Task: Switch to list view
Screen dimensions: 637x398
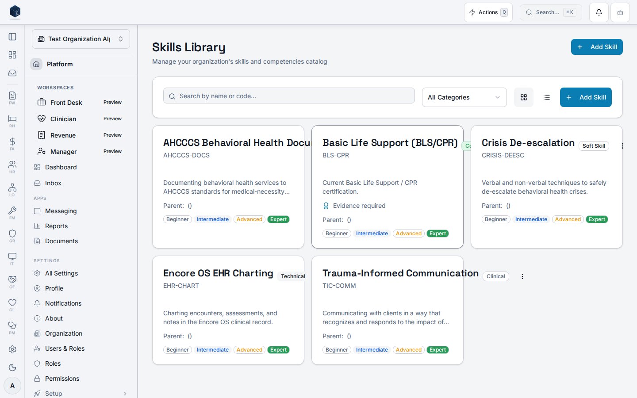Action: click(x=547, y=97)
